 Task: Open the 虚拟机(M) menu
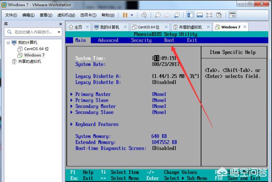[66, 15]
